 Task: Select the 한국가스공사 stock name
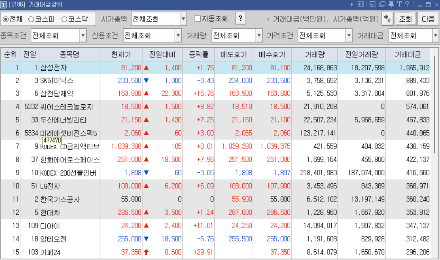coord(60,200)
